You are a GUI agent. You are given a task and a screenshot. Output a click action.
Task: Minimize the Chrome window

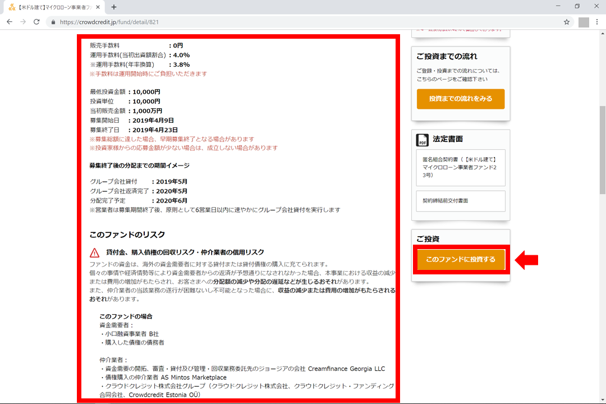pyautogui.click(x=558, y=6)
